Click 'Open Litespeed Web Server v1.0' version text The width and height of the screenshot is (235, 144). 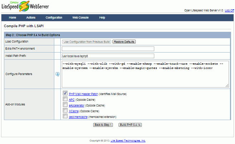click(204, 10)
